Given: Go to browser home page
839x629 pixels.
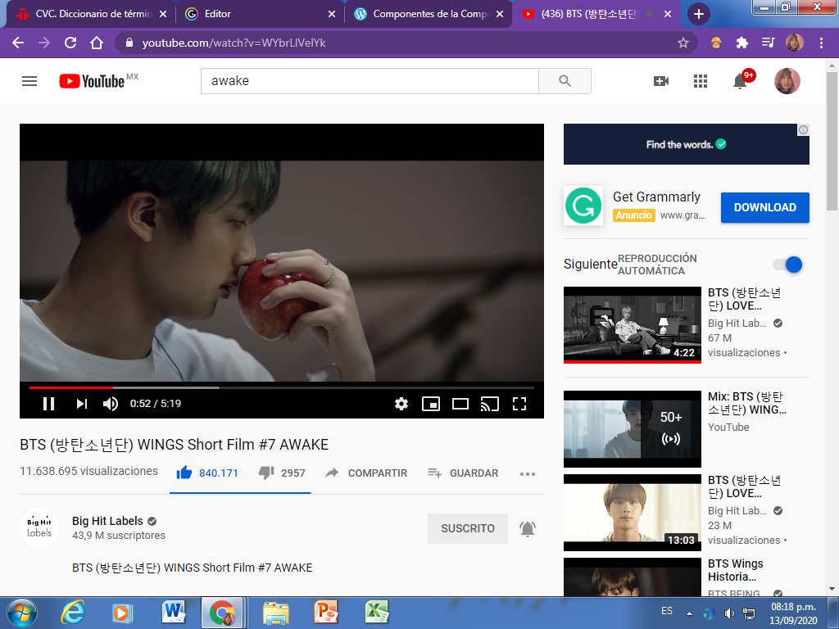Looking at the screenshot, I should click(x=97, y=43).
